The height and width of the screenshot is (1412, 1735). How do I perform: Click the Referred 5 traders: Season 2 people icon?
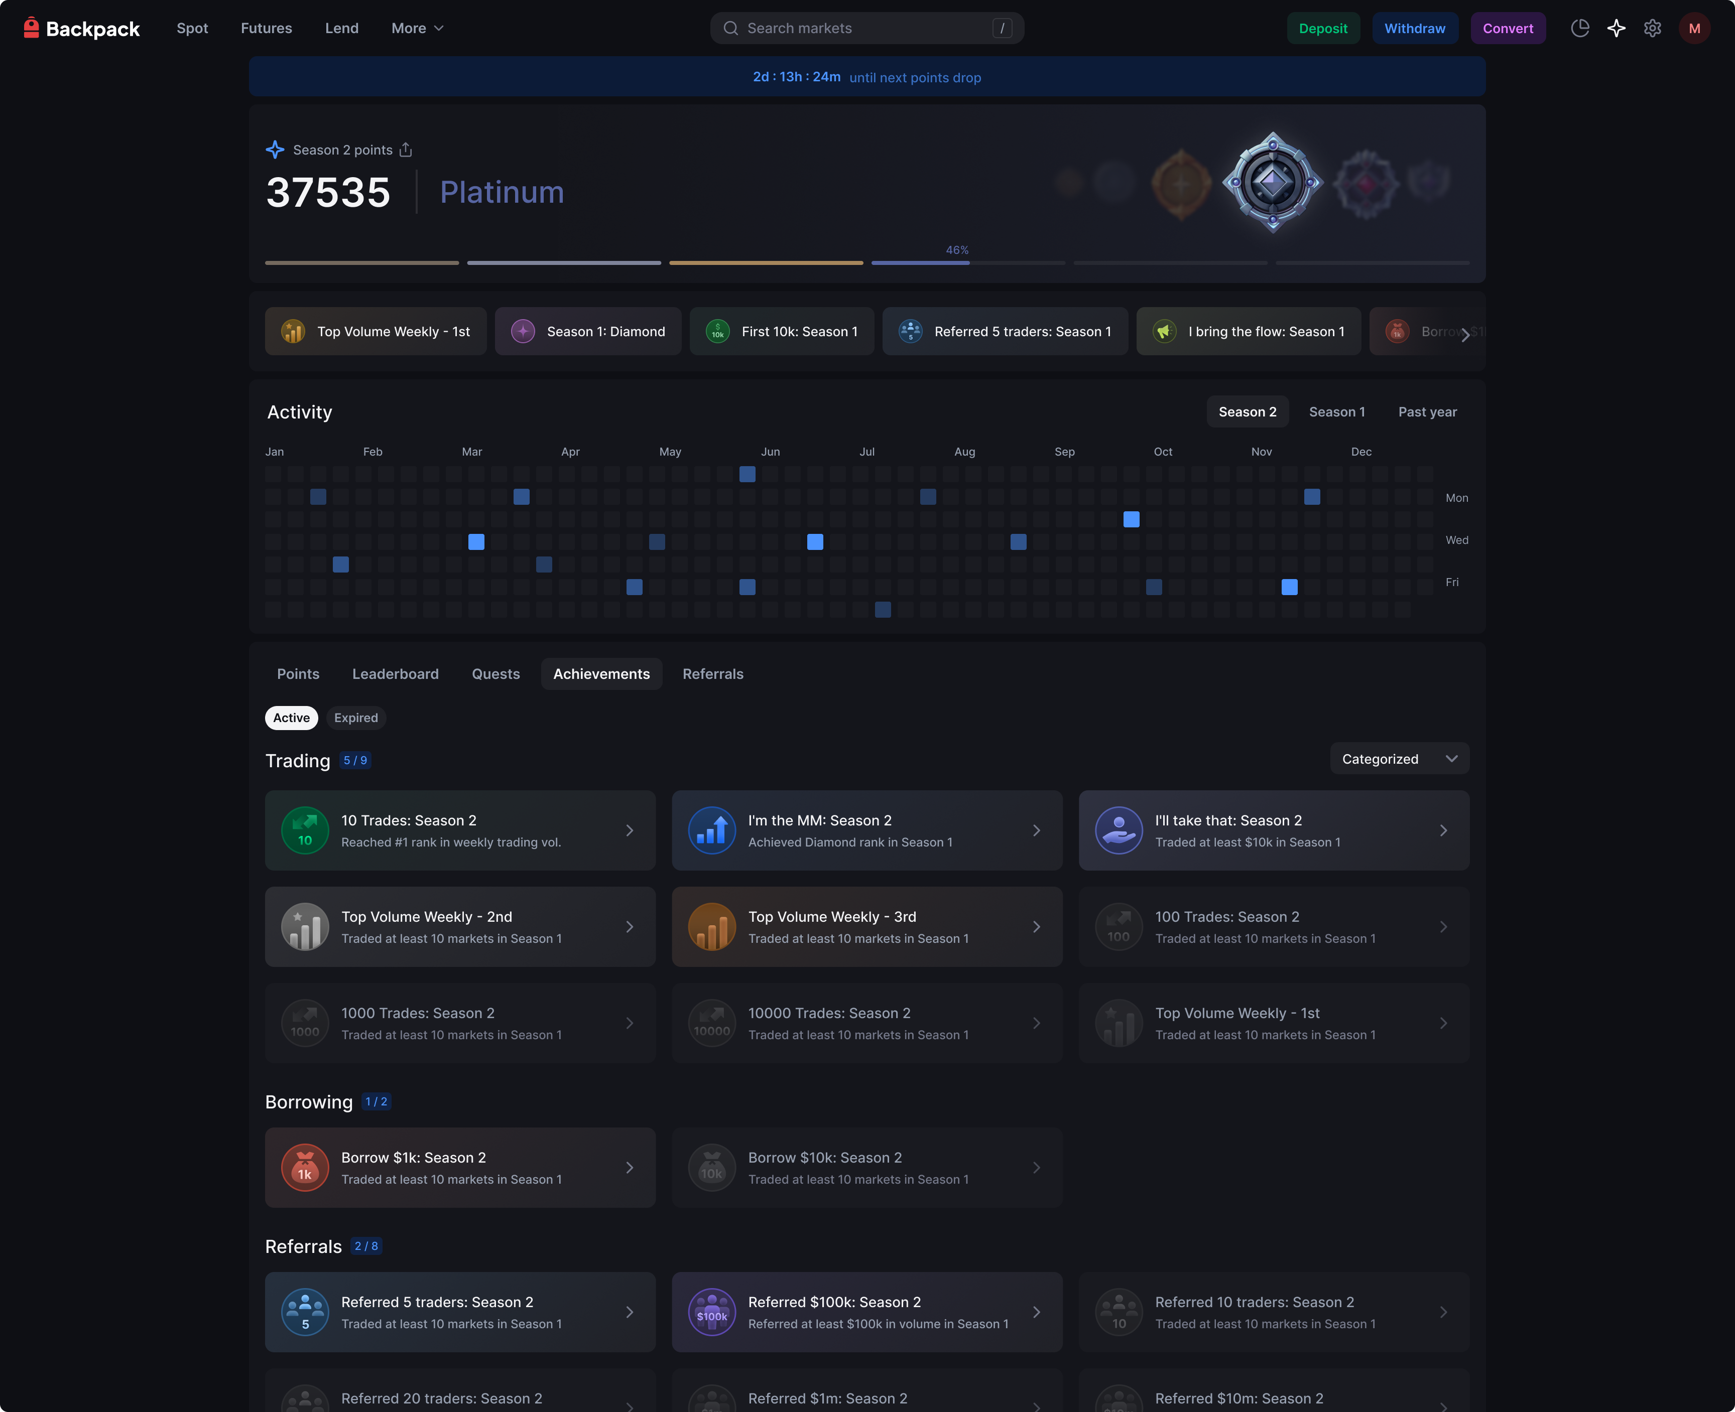305,1312
